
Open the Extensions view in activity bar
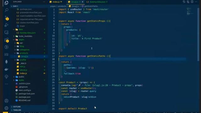coord(7,40)
